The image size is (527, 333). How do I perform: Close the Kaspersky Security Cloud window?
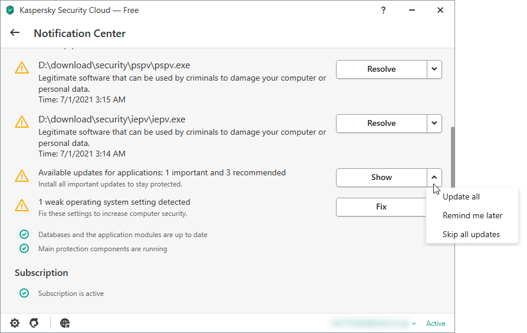click(x=440, y=11)
